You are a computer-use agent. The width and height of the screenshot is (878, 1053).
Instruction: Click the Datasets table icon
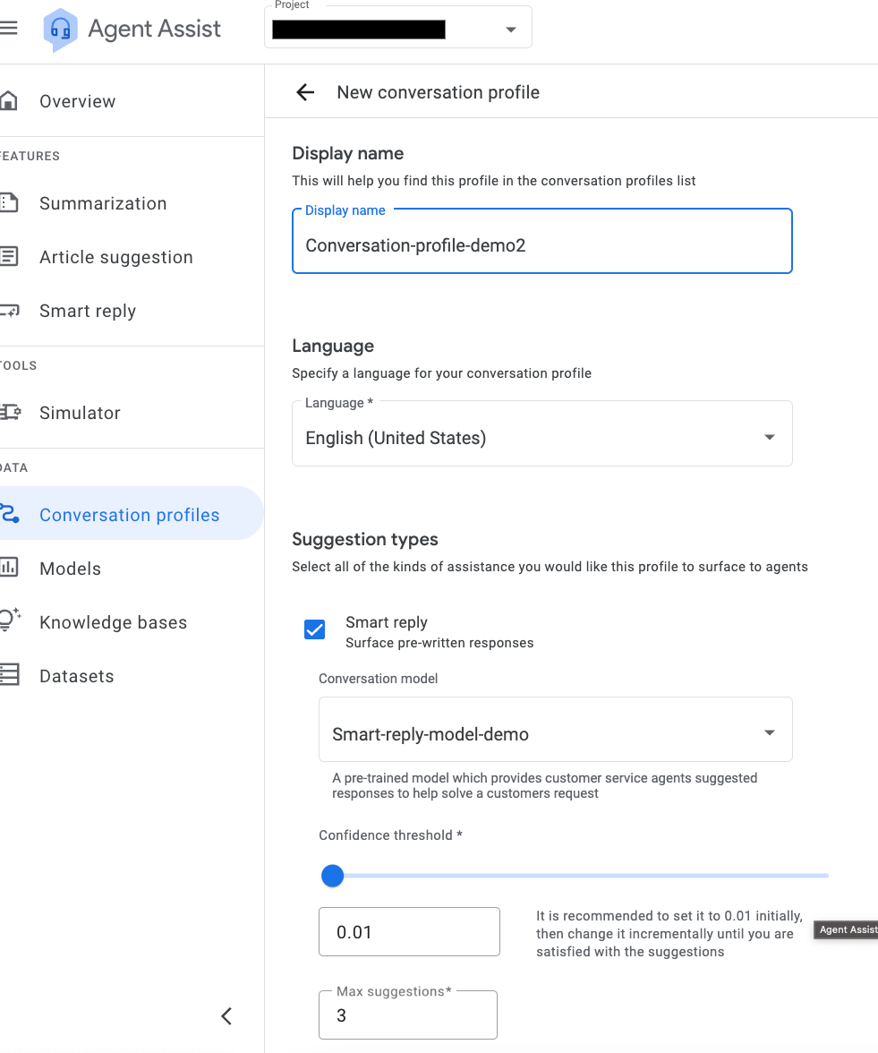click(x=9, y=675)
